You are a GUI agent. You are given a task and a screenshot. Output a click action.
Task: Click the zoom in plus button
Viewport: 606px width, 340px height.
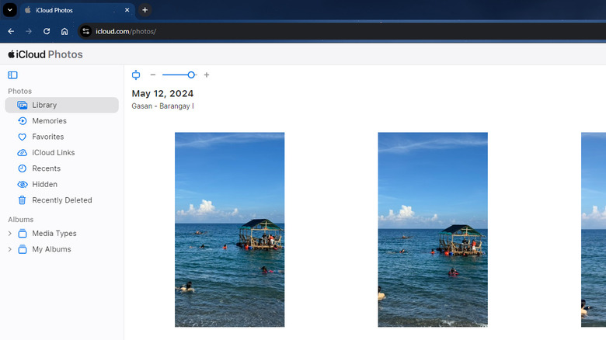pyautogui.click(x=207, y=75)
